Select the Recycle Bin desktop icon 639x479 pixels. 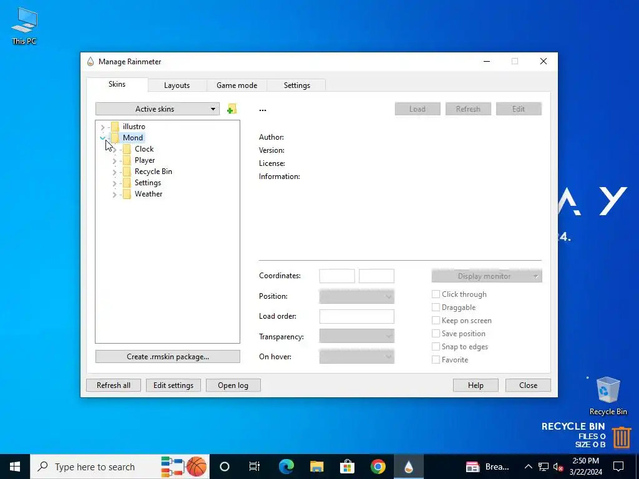point(608,395)
